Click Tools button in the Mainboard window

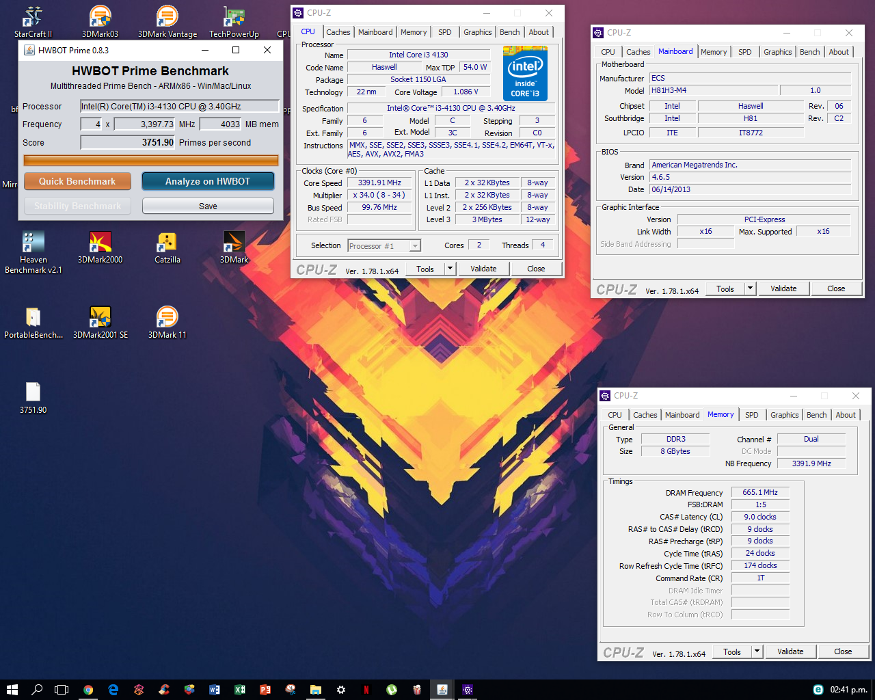pos(725,288)
